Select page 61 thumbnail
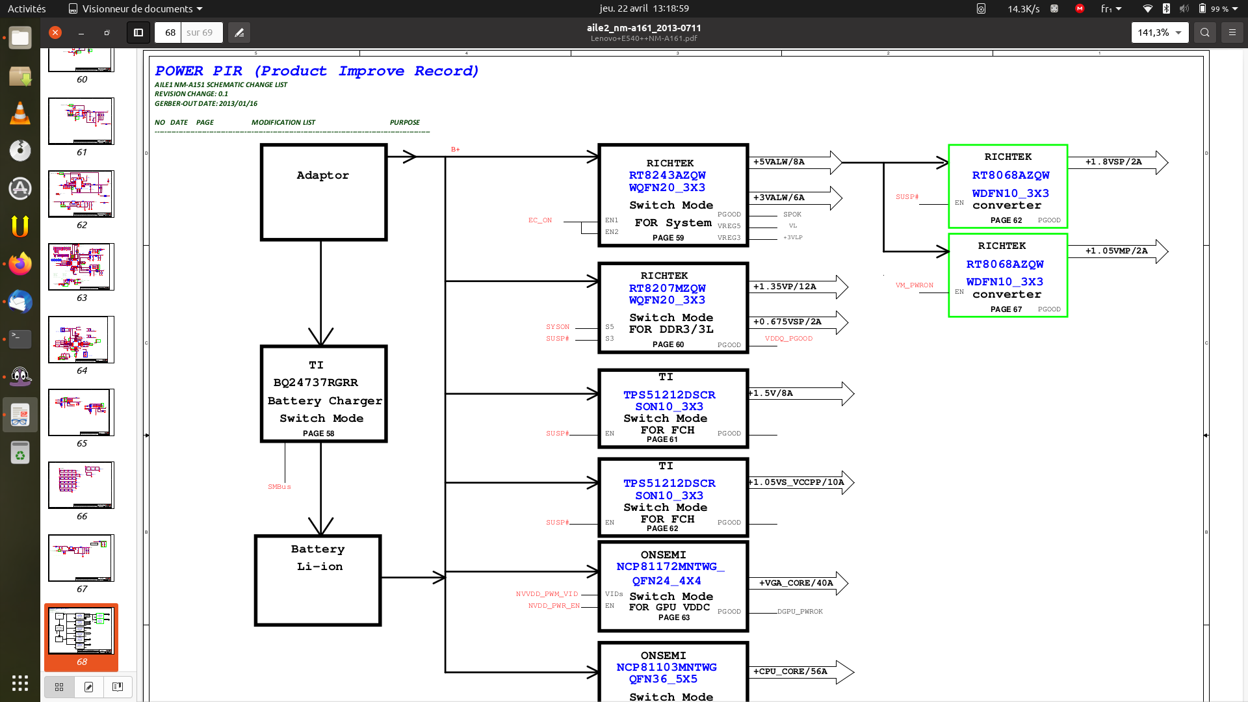The height and width of the screenshot is (702, 1248). (x=81, y=121)
